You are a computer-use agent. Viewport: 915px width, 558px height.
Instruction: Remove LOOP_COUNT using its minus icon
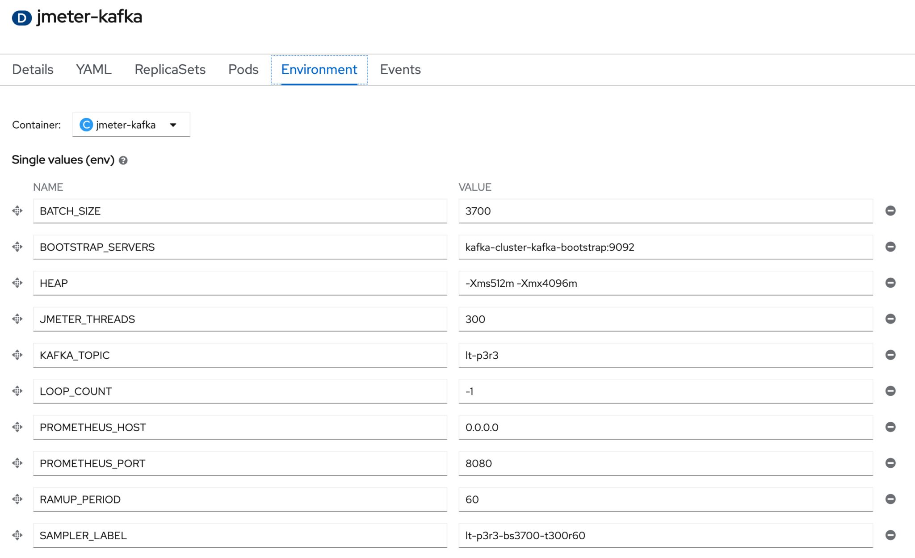[891, 390]
